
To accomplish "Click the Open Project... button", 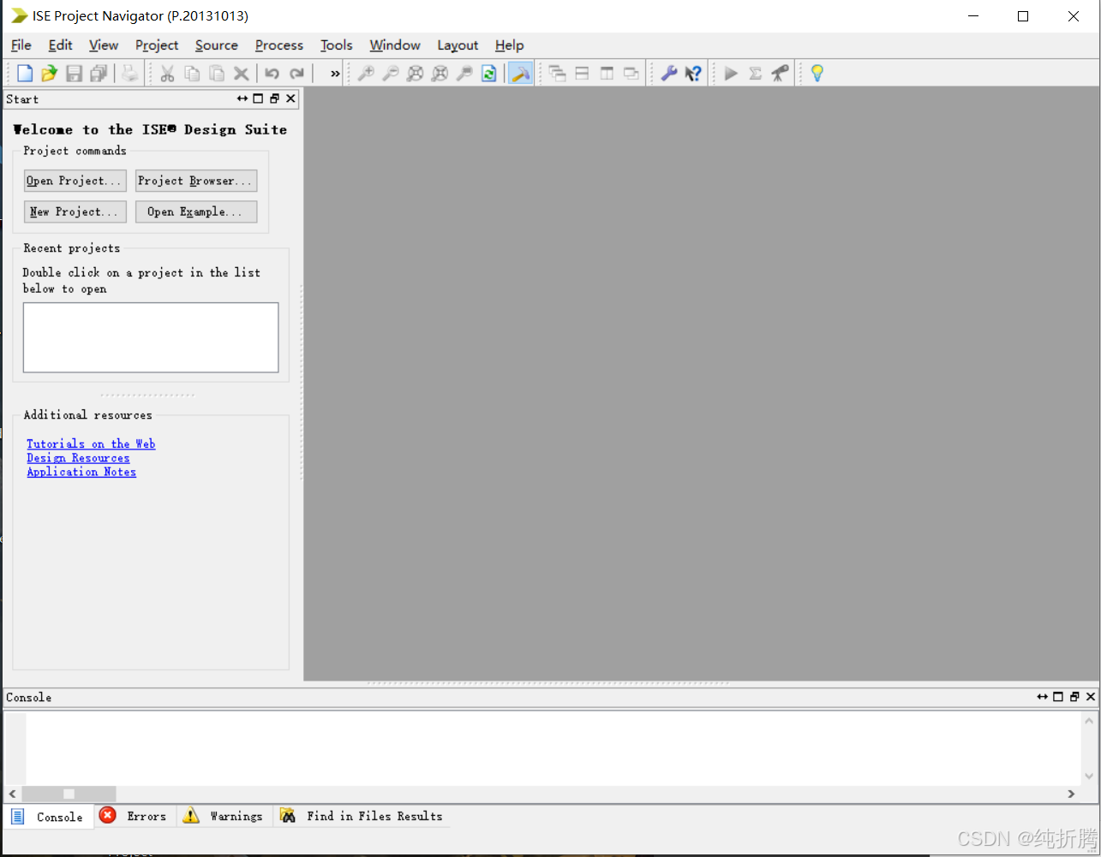I will point(75,181).
